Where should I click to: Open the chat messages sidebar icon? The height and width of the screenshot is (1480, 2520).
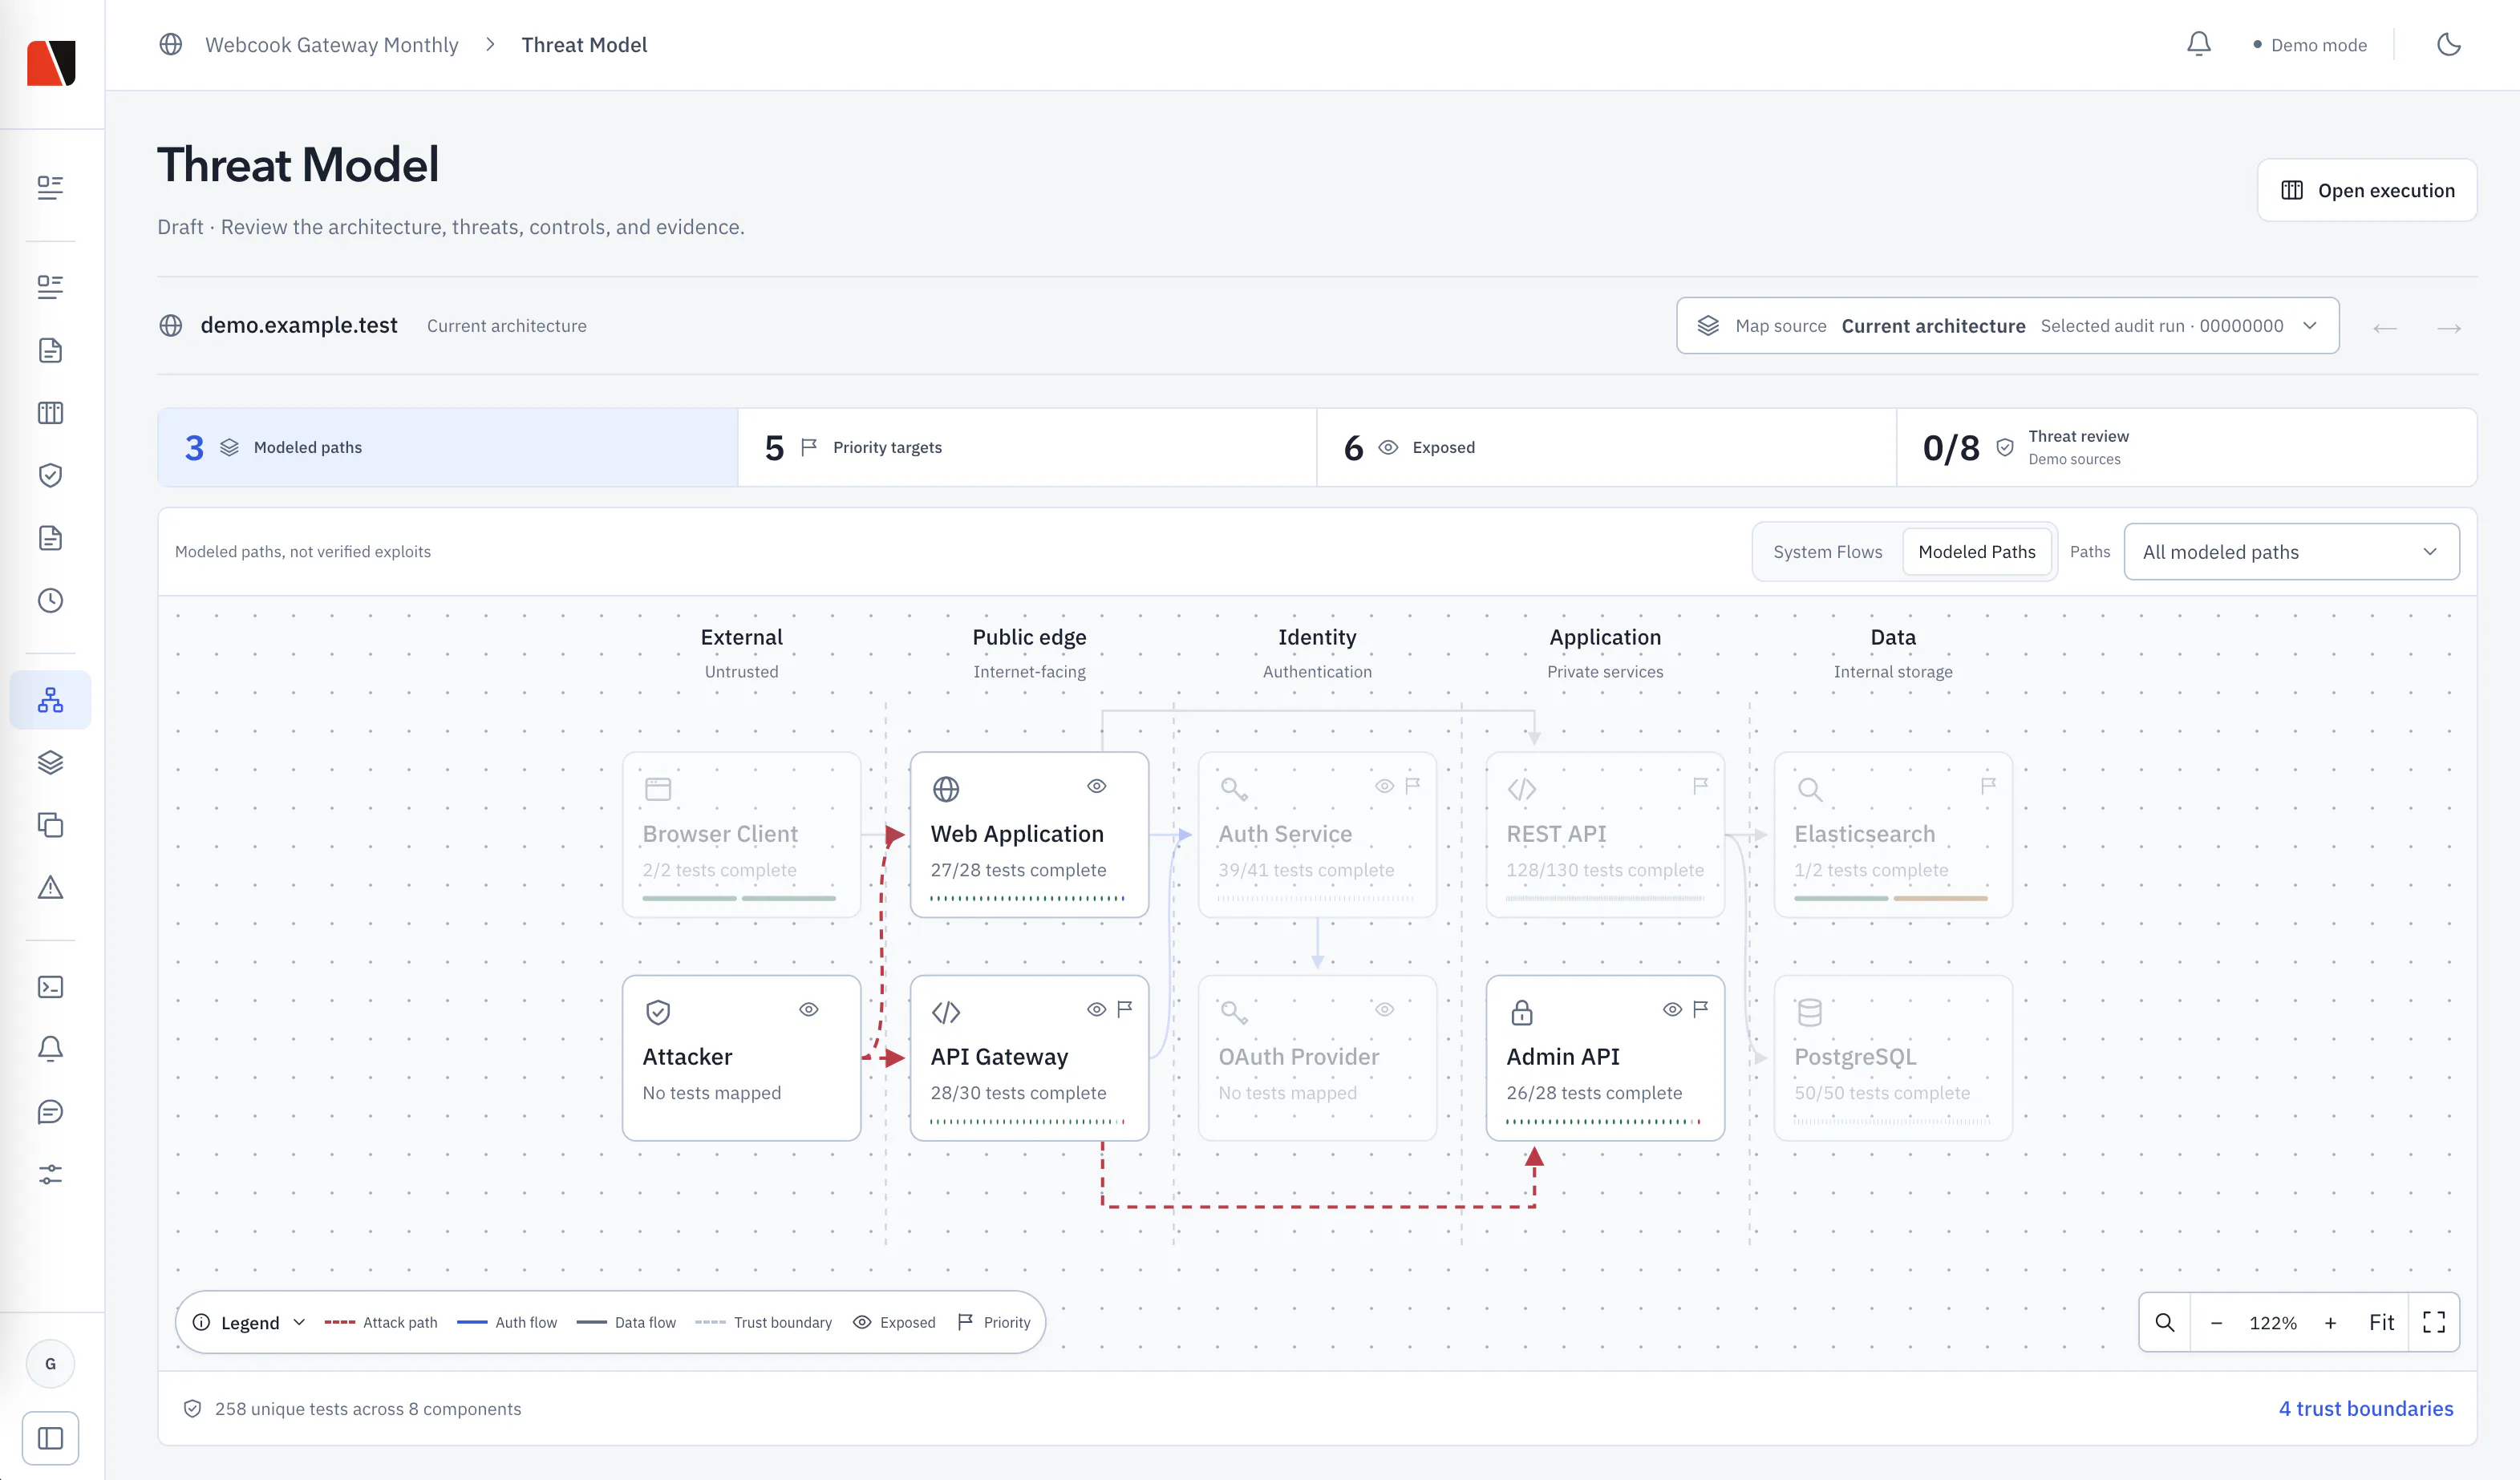pos(50,1112)
